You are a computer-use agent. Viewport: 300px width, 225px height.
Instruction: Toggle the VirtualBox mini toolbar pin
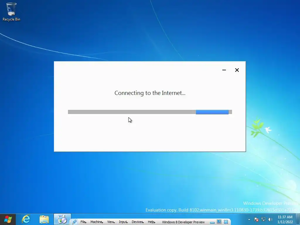point(74,222)
